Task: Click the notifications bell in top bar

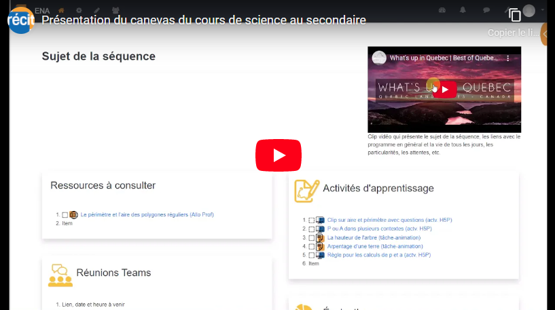Action: 463,10
